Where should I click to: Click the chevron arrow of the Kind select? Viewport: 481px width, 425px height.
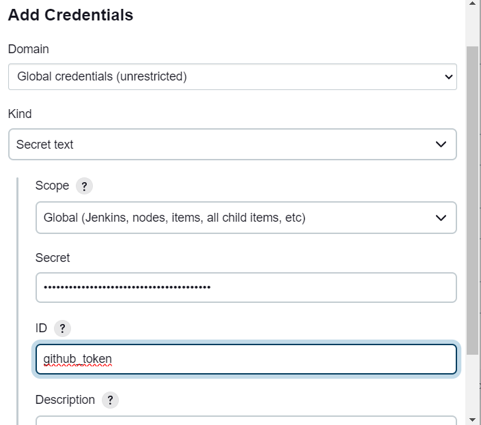pos(441,145)
